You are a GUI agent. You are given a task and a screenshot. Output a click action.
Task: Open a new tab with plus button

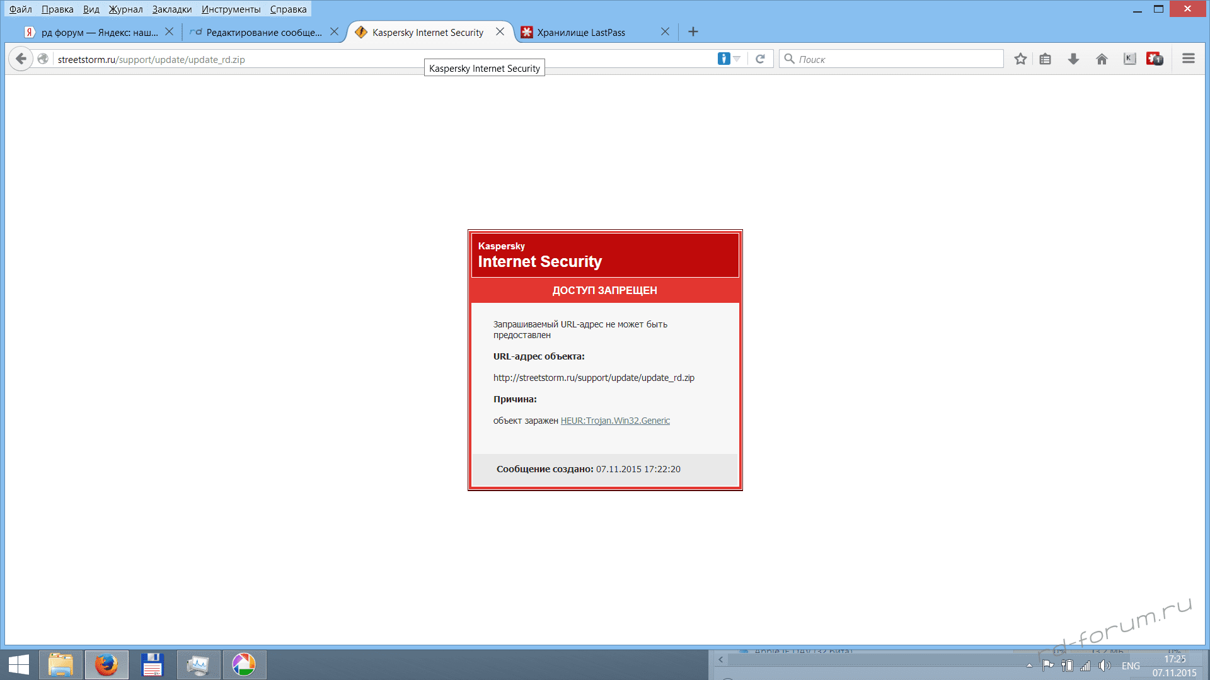tap(693, 31)
